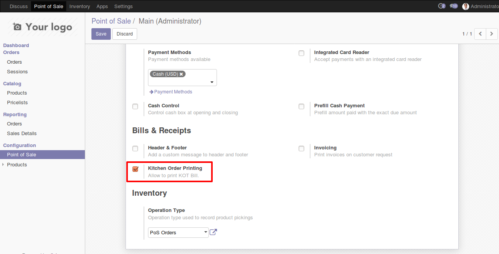
Task: Open Sales Details in sidebar
Action: [22, 134]
